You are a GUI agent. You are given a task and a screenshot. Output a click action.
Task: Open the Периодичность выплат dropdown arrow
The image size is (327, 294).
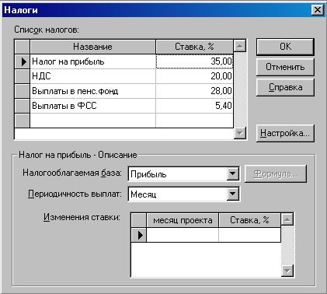(x=232, y=194)
